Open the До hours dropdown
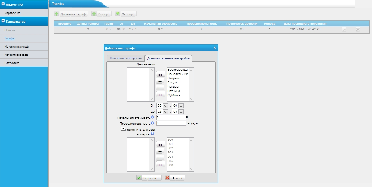372x187 pixels. pyautogui.click(x=162, y=112)
